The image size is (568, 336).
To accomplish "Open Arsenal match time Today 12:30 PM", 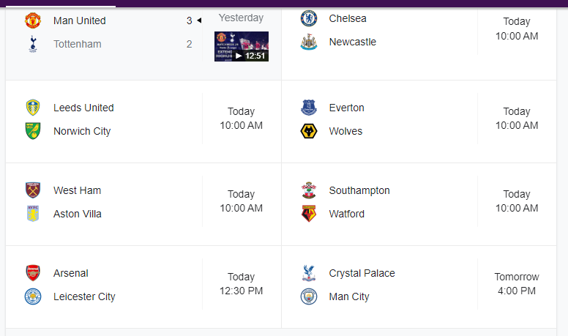I will (x=242, y=284).
